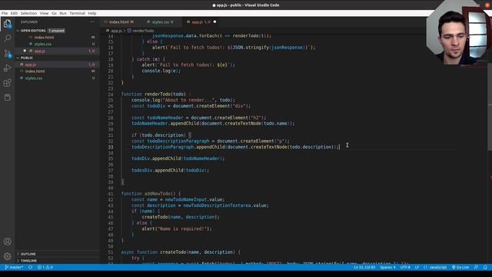Image resolution: width=492 pixels, height=277 pixels.
Task: Click the unsaved dot on the app.js tab
Action: (215, 22)
